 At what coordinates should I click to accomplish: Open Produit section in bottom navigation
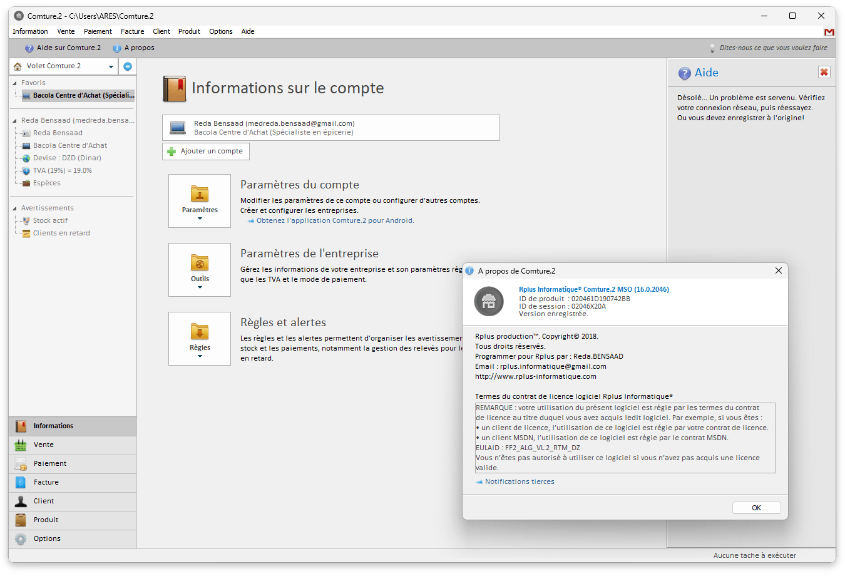[x=46, y=520]
